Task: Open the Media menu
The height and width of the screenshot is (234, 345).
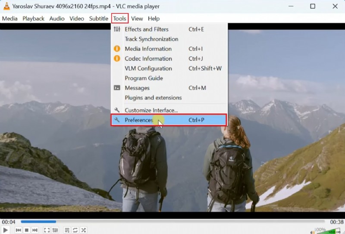Action: [10, 19]
